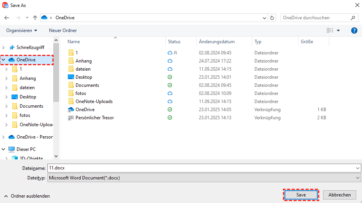Open the Organisieren menu
Viewport: 362px width, 203px height.
coord(22,30)
